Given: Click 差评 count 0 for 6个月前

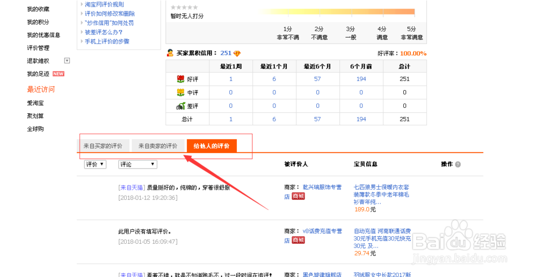Looking at the screenshot, I should pyautogui.click(x=361, y=106).
